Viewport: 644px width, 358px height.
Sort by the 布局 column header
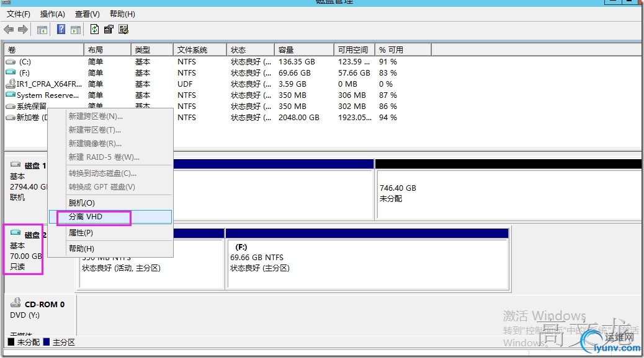(107, 50)
